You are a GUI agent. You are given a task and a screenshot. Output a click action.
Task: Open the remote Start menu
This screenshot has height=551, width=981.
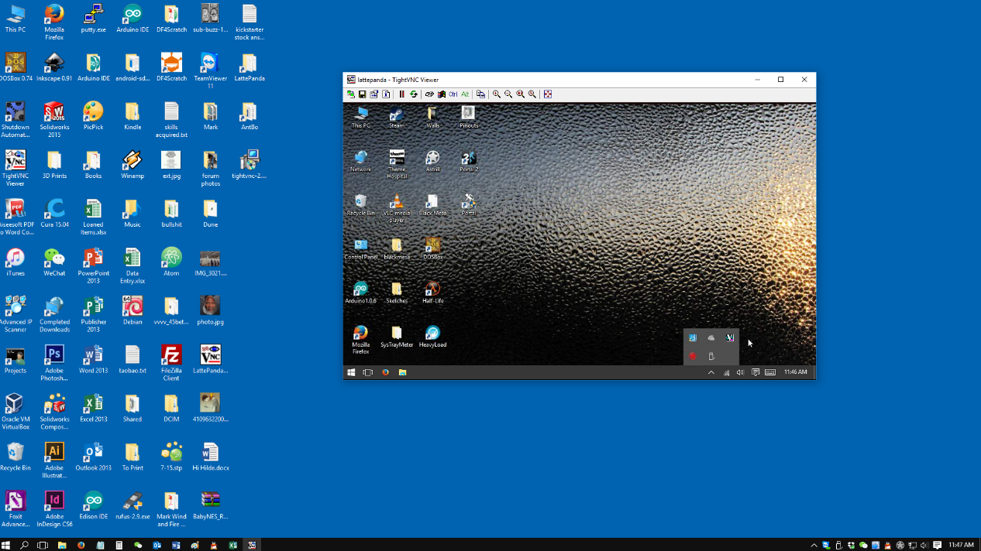point(351,372)
